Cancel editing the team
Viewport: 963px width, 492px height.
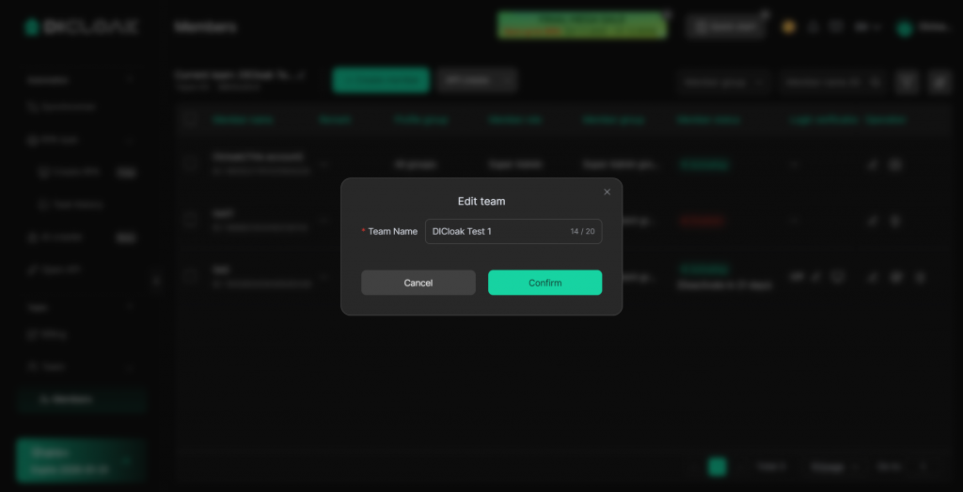coord(418,283)
